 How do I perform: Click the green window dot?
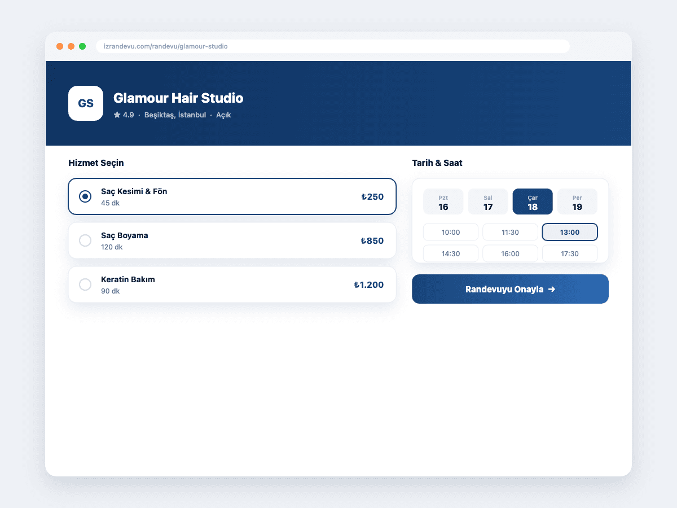[82, 46]
